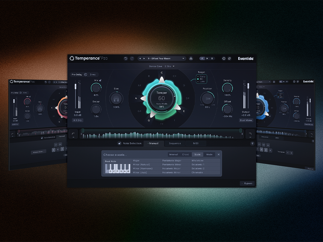This screenshot has width=323, height=242.
Task: Toggle the Mix lock icon
Action: point(100,80)
